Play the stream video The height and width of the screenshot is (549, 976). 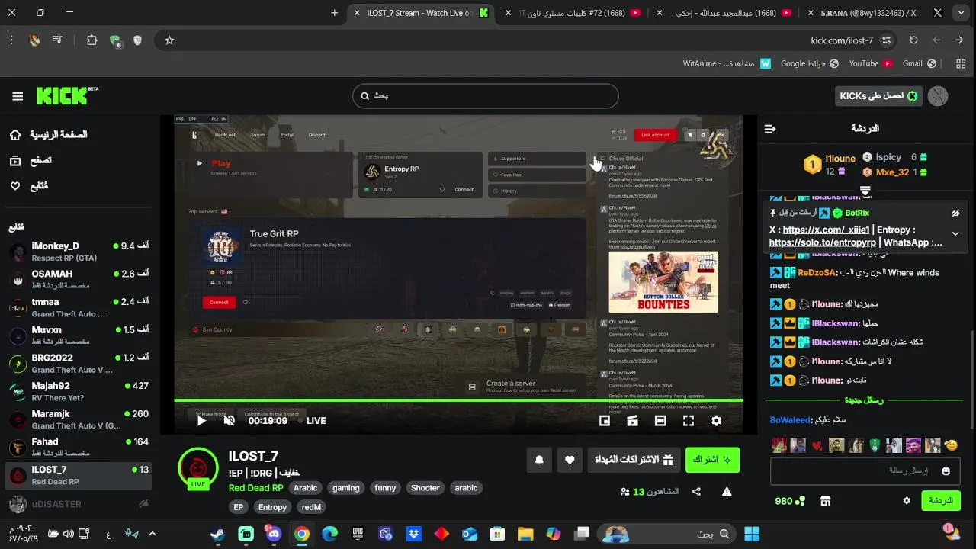pos(201,420)
